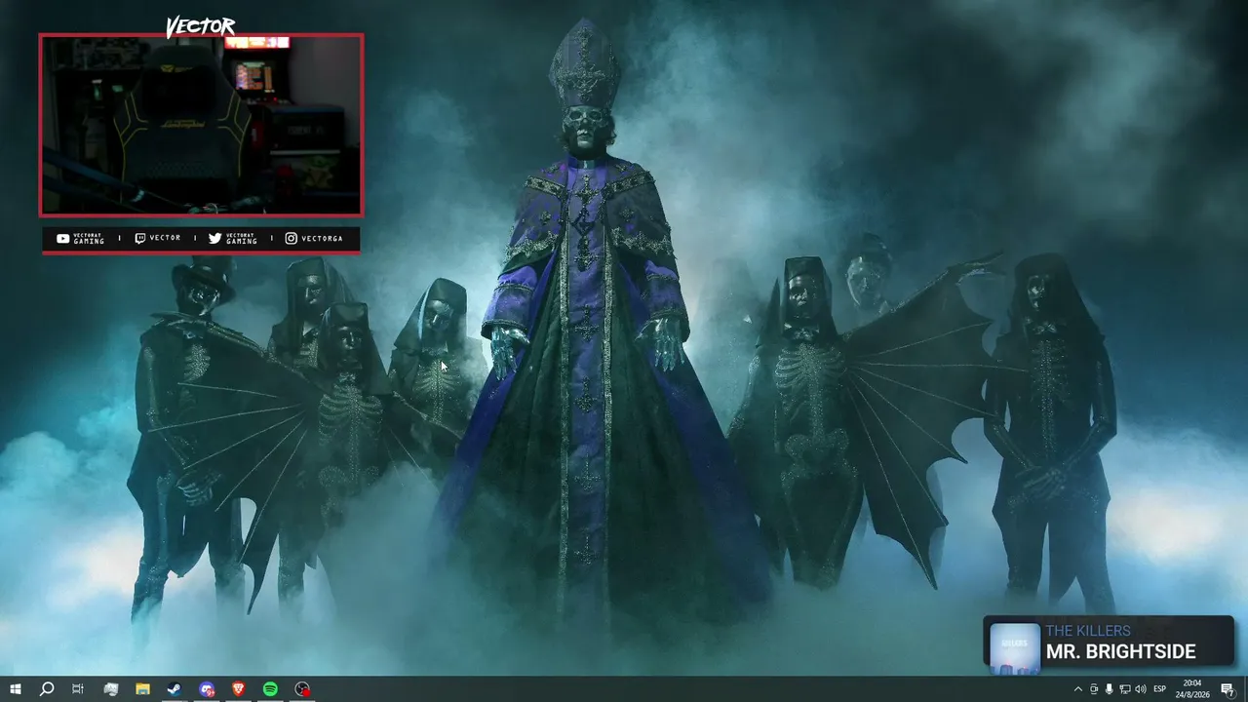Click the Twitch logo beside VECTOR

(140, 239)
